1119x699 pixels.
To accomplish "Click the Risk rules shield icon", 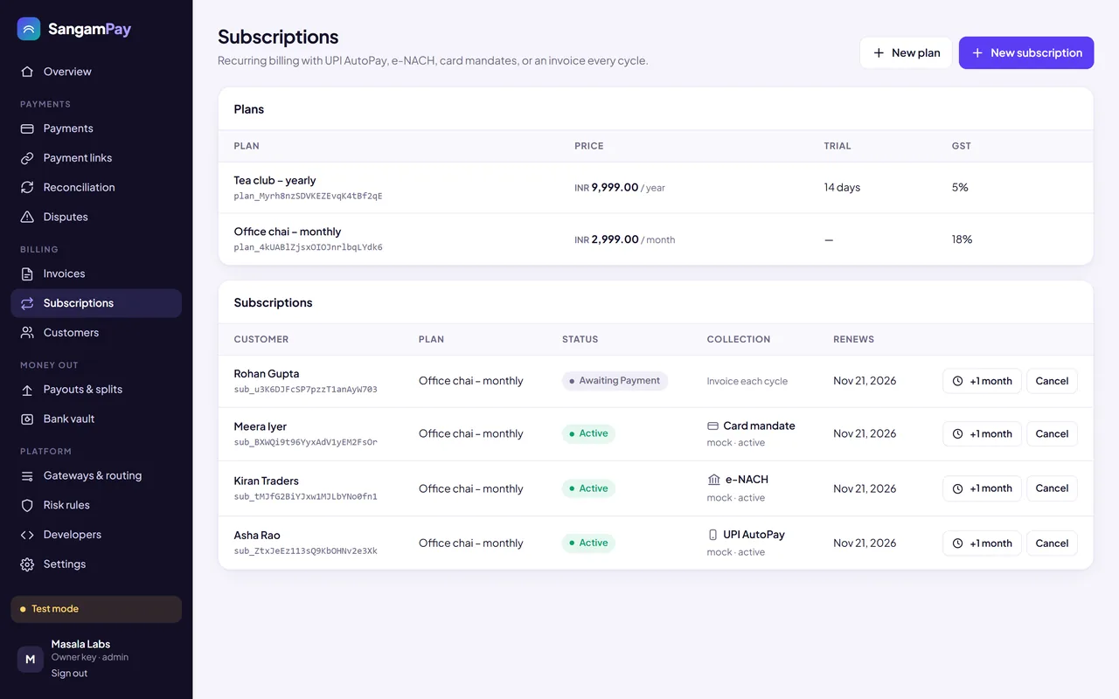I will 27,505.
